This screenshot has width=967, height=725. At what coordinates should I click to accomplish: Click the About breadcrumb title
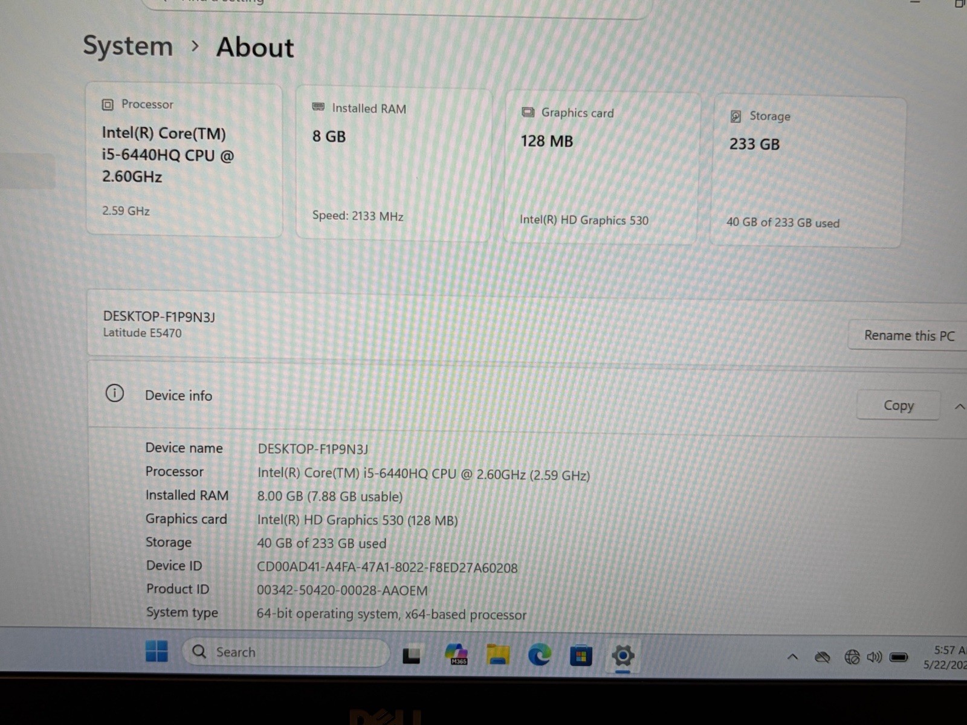[x=255, y=48]
